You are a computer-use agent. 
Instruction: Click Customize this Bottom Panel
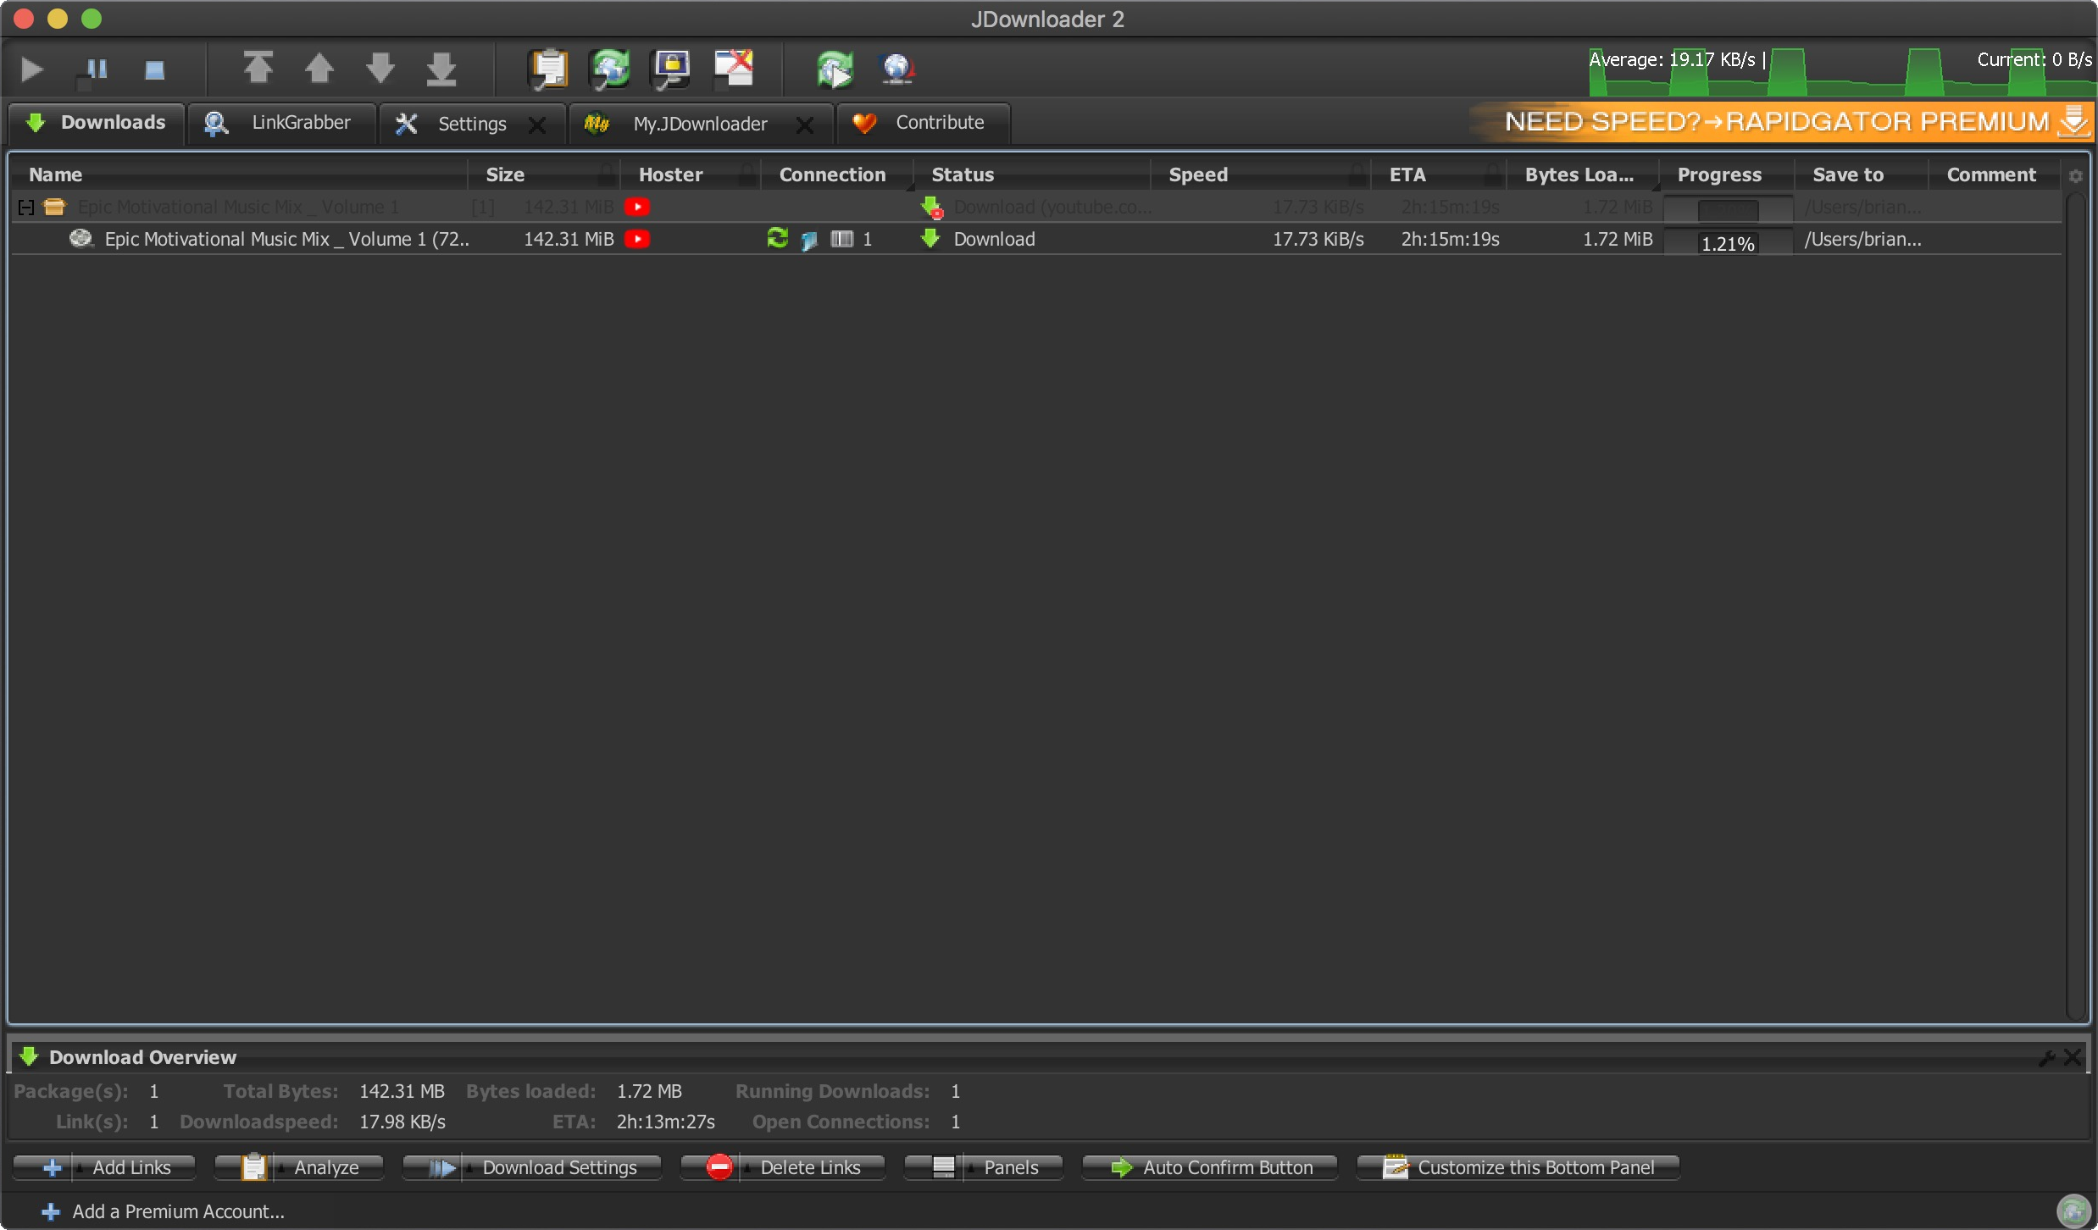coord(1518,1167)
